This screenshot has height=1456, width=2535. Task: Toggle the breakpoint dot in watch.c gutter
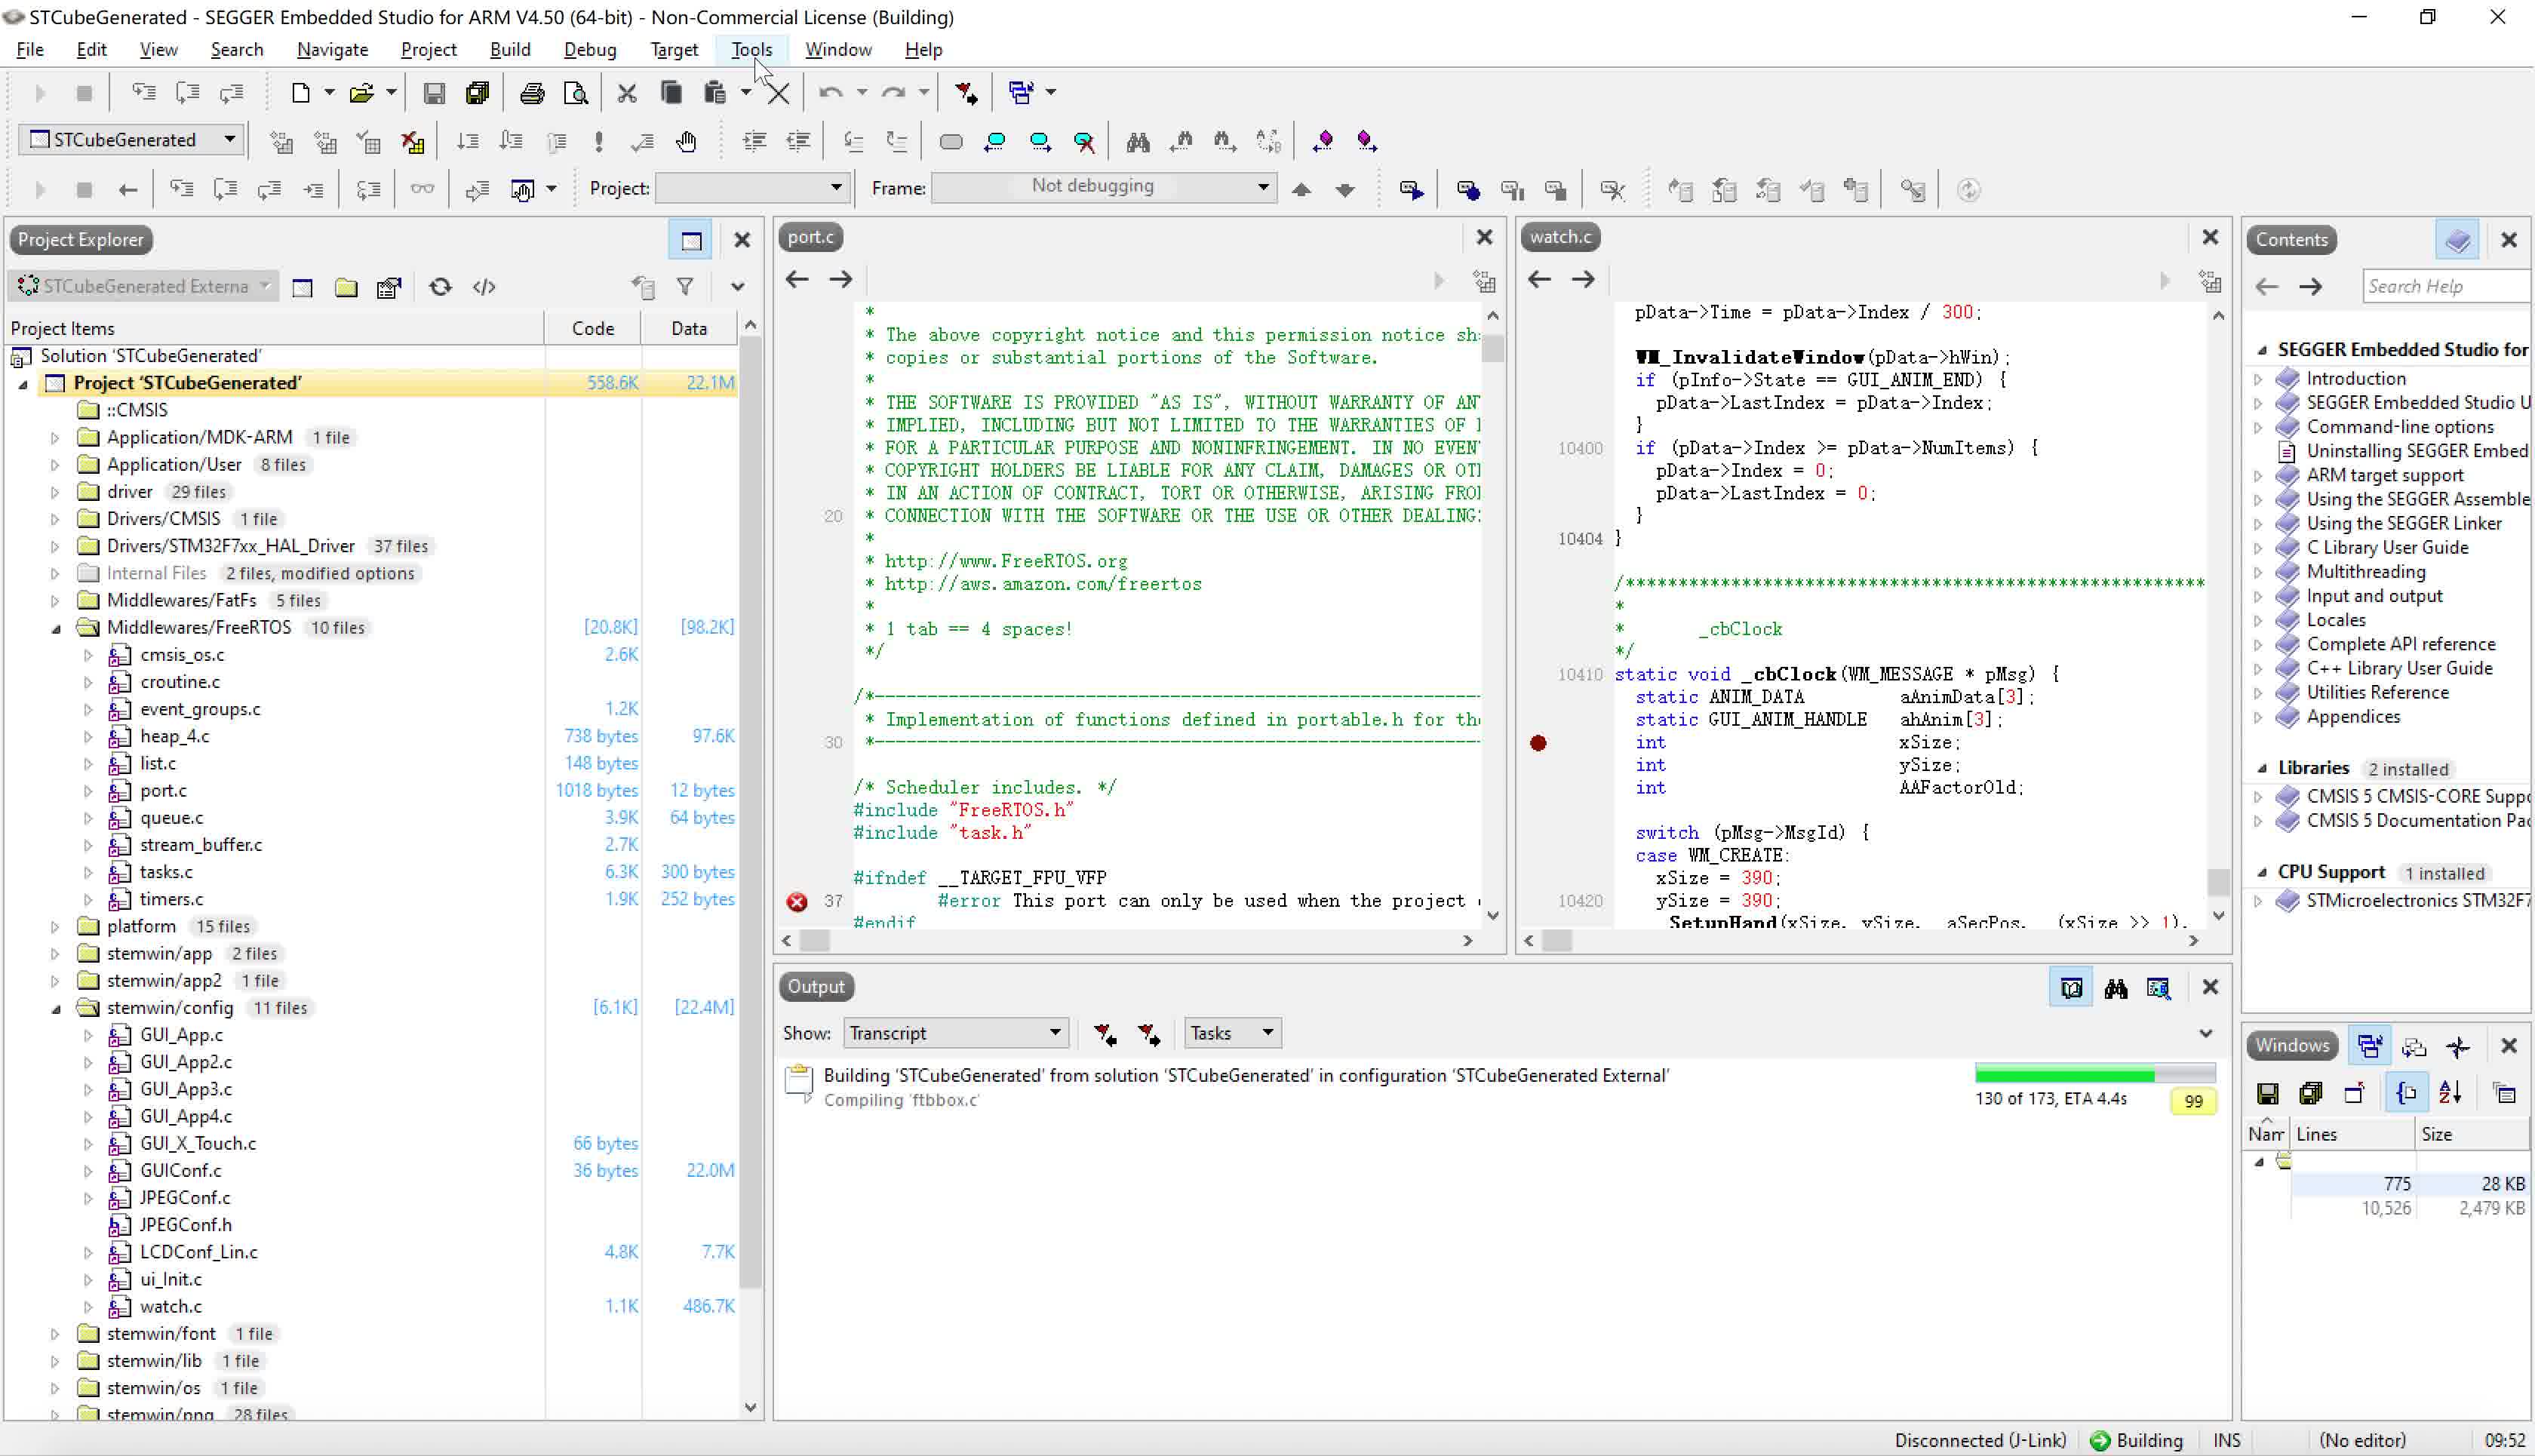[1538, 742]
